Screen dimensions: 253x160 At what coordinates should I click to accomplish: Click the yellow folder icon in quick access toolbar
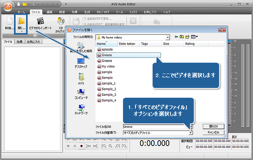(25, 4)
